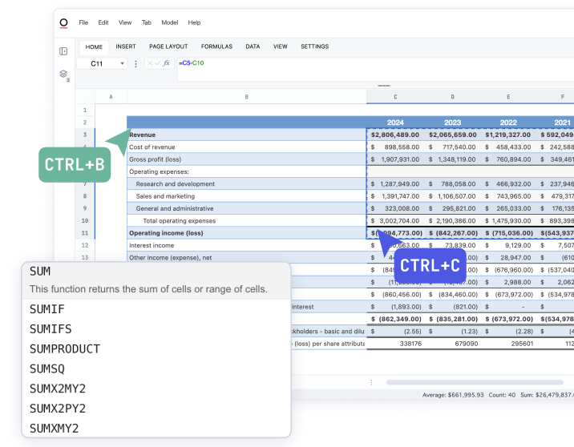Expand the C11 name box dropdown arrow
The width and height of the screenshot is (574, 447).
pos(122,63)
